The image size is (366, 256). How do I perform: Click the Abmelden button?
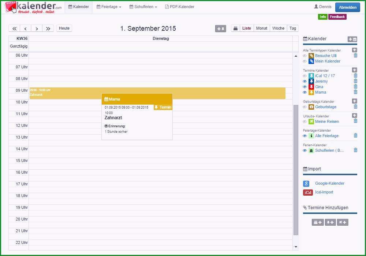point(348,7)
